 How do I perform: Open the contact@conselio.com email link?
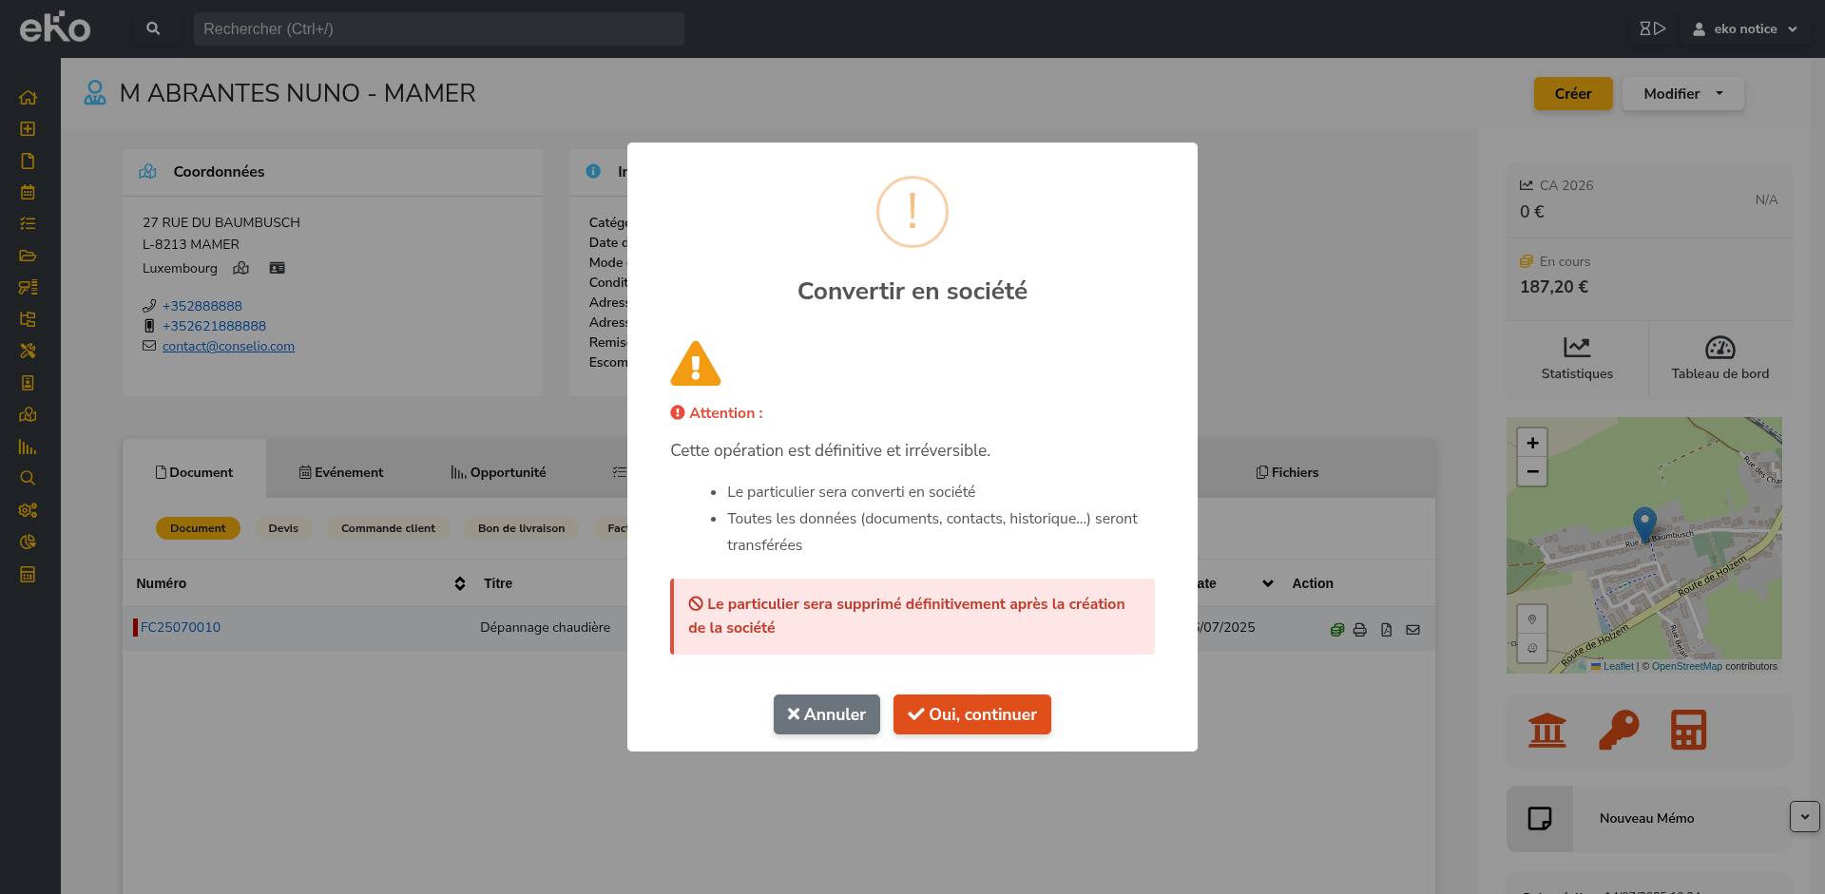[x=228, y=346]
